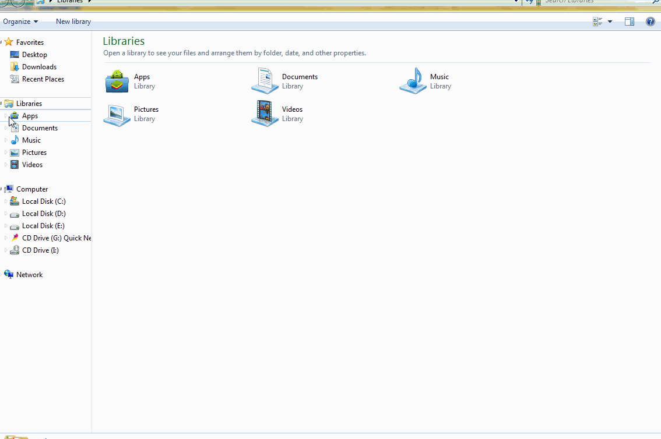Open the Documents library icon in main pane
Image resolution: width=661 pixels, height=439 pixels.
pyautogui.click(x=265, y=81)
